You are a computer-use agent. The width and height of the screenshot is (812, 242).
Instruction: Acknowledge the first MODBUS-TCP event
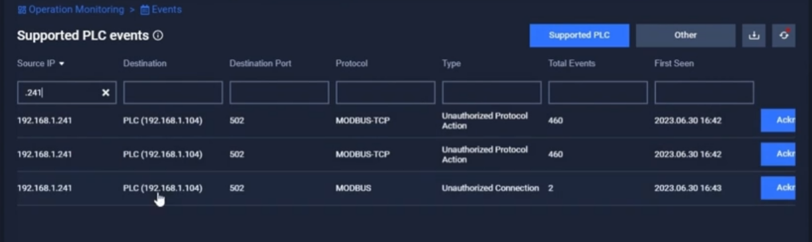[x=778, y=121]
